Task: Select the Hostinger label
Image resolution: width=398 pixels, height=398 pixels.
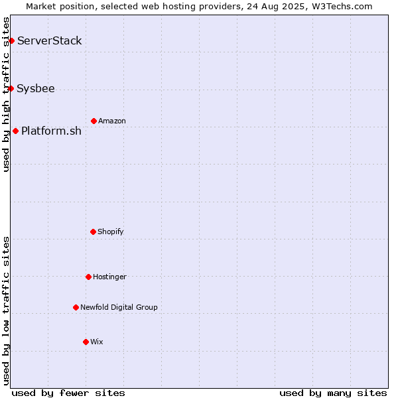Action: pos(109,277)
